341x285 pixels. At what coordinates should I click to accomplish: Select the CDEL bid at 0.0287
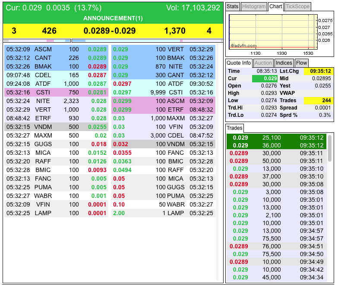click(56, 75)
